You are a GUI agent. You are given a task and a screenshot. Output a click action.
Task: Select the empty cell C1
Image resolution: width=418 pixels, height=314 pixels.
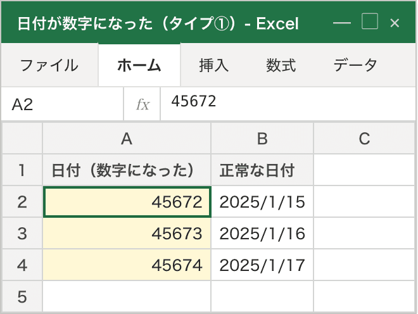[x=365, y=170]
